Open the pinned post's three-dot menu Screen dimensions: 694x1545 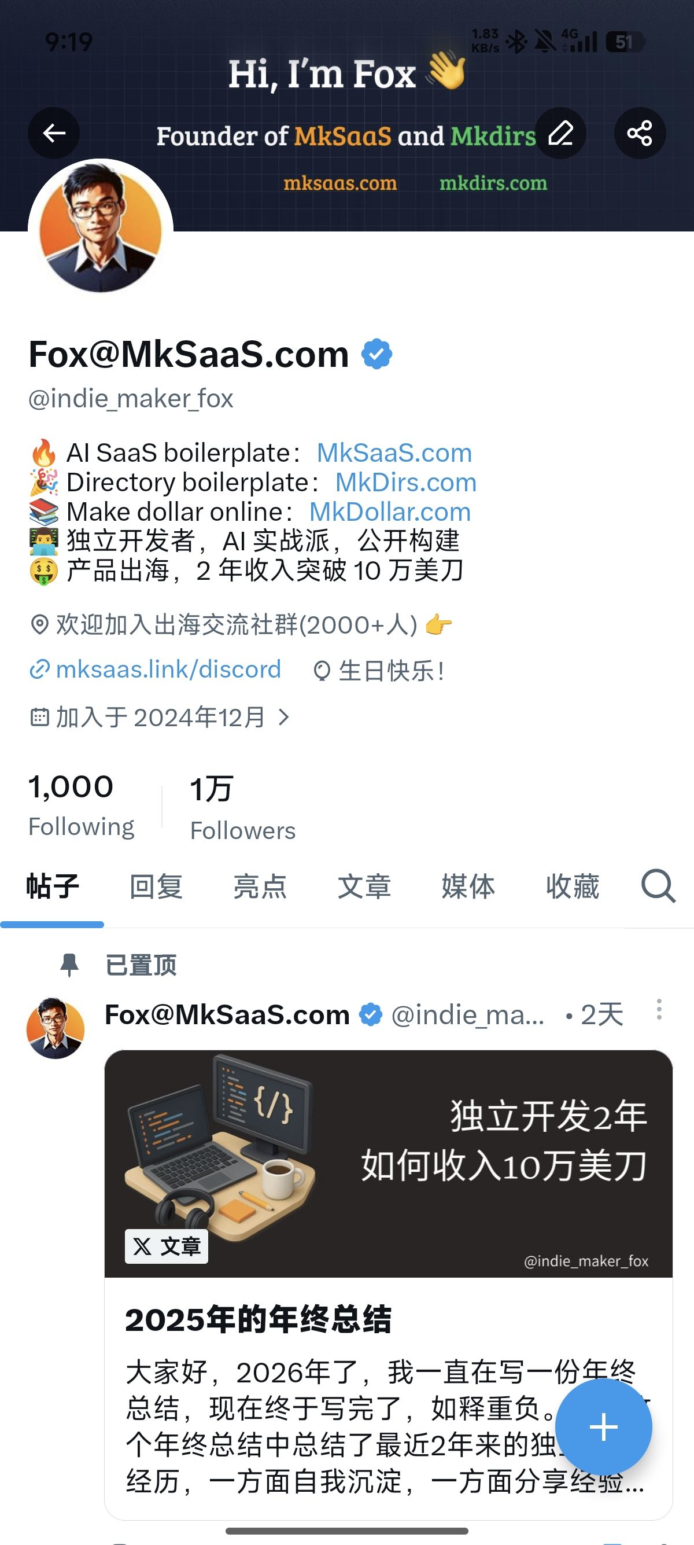point(659,1009)
